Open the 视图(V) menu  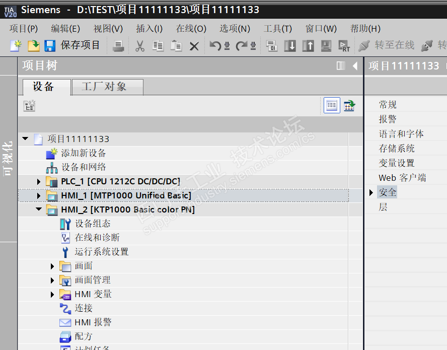108,29
